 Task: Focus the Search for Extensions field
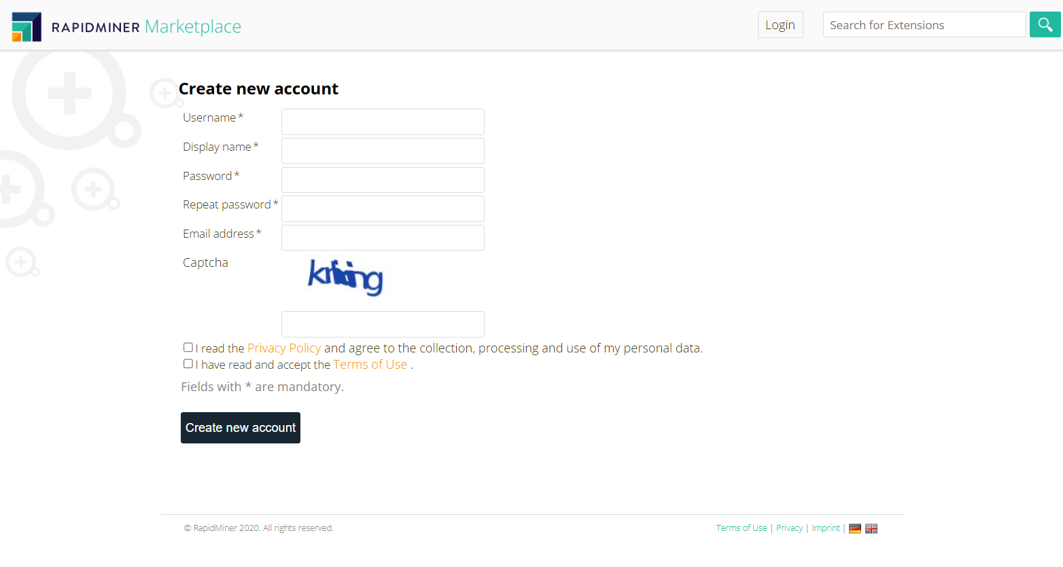(924, 24)
